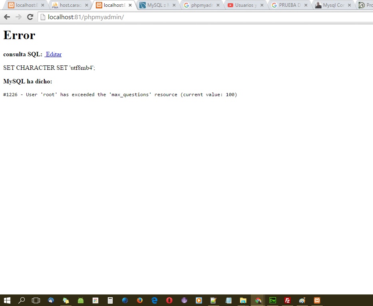Open the stacked folders taskbar icon
This screenshot has width=373, height=306.
(65, 300)
